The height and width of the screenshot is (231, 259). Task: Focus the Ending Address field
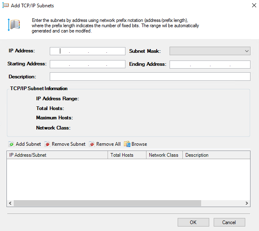210,64
